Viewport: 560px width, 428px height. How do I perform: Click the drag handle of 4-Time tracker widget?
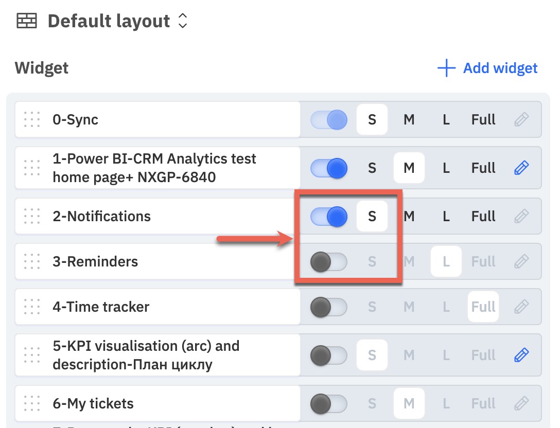pos(32,307)
